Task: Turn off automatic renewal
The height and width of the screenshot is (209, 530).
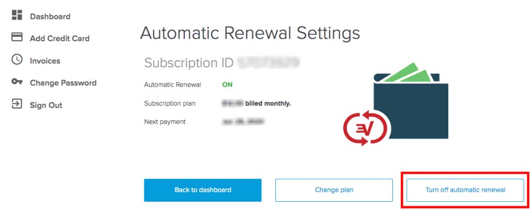Action: click(x=465, y=190)
